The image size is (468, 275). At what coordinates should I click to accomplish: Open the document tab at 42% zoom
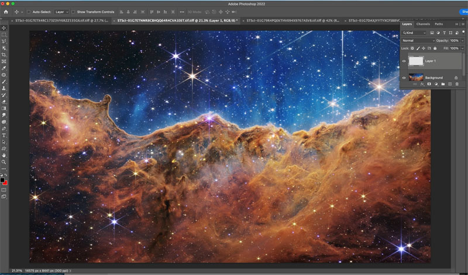click(292, 20)
